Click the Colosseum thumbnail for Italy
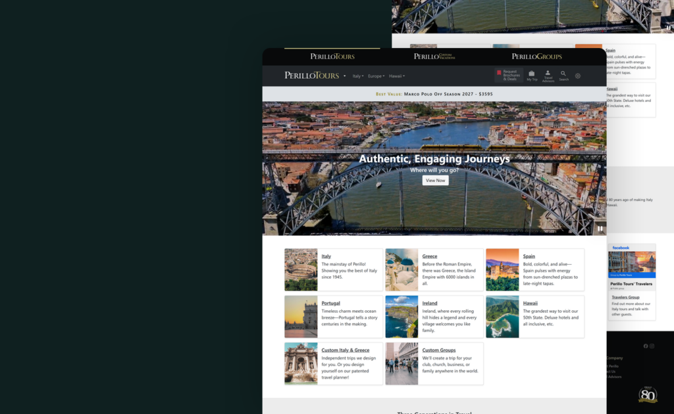Viewport: 674px width, 414px height. 301,270
